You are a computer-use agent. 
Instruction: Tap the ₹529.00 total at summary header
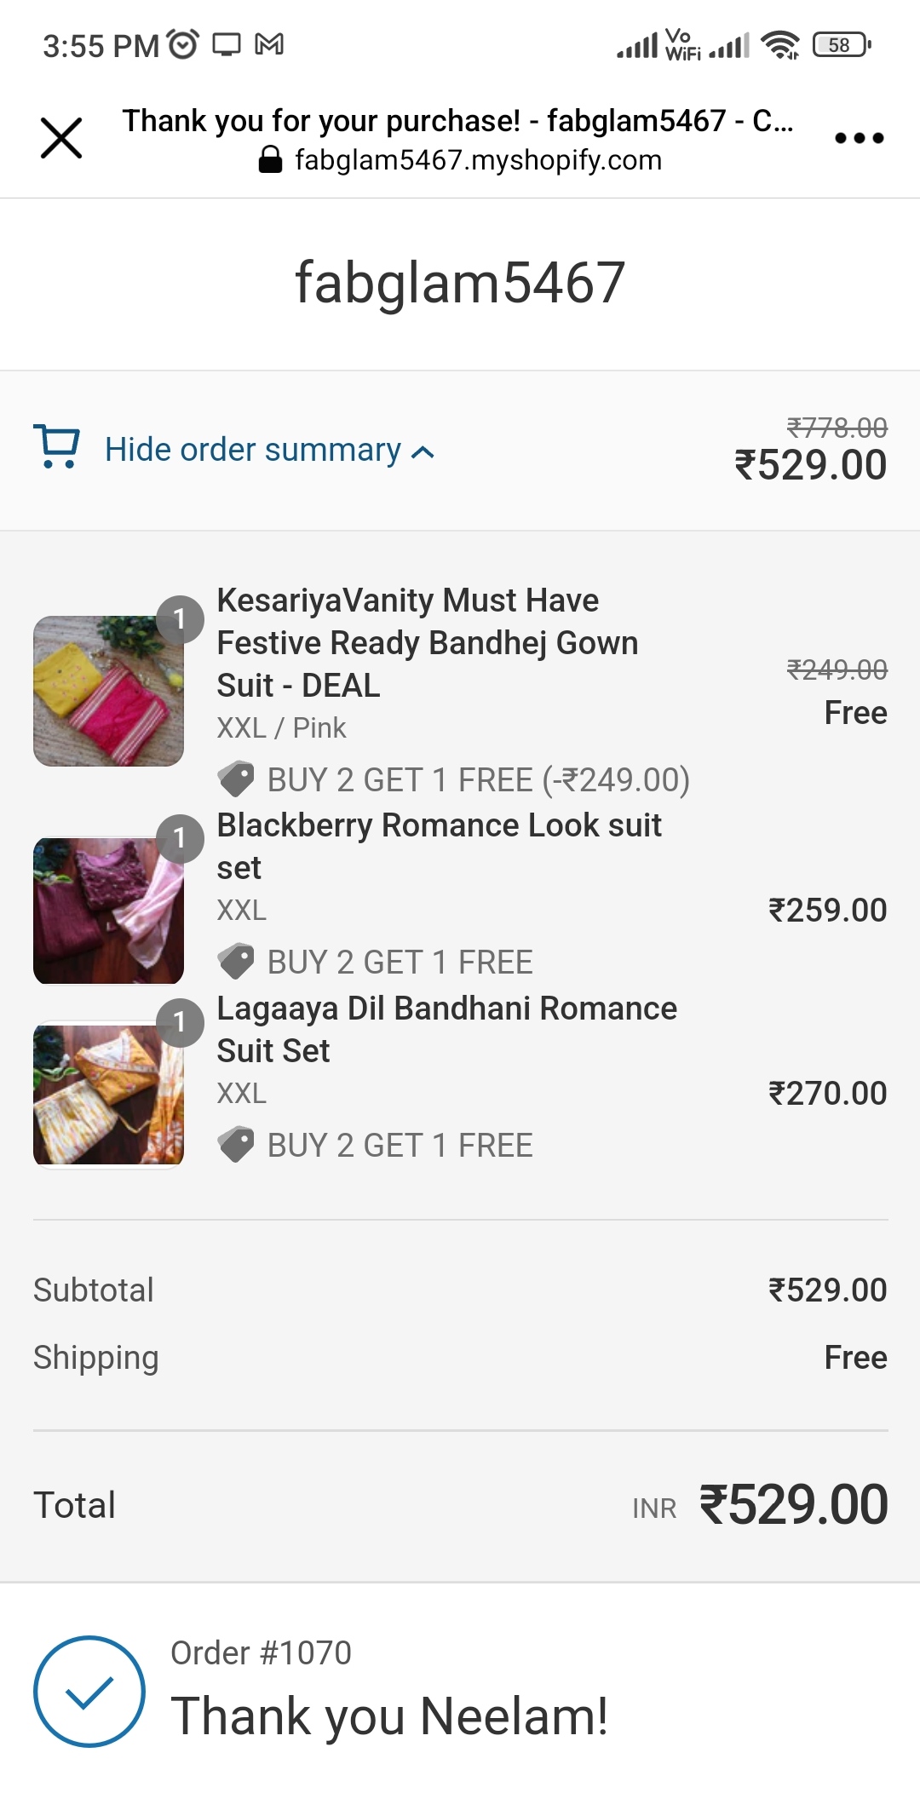coord(811,465)
